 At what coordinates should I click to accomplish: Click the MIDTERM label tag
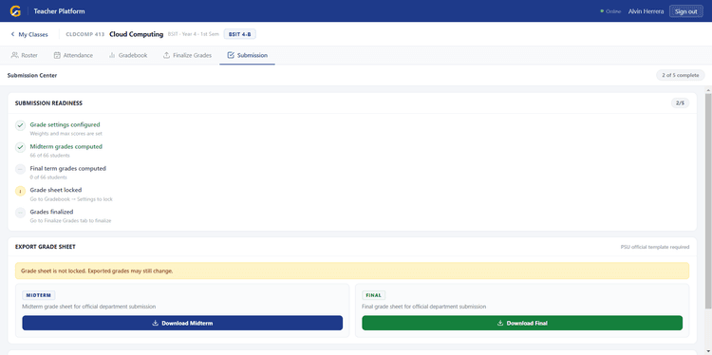pyautogui.click(x=39, y=295)
